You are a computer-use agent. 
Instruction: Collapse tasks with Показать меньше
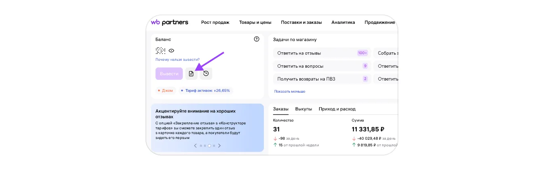289,91
